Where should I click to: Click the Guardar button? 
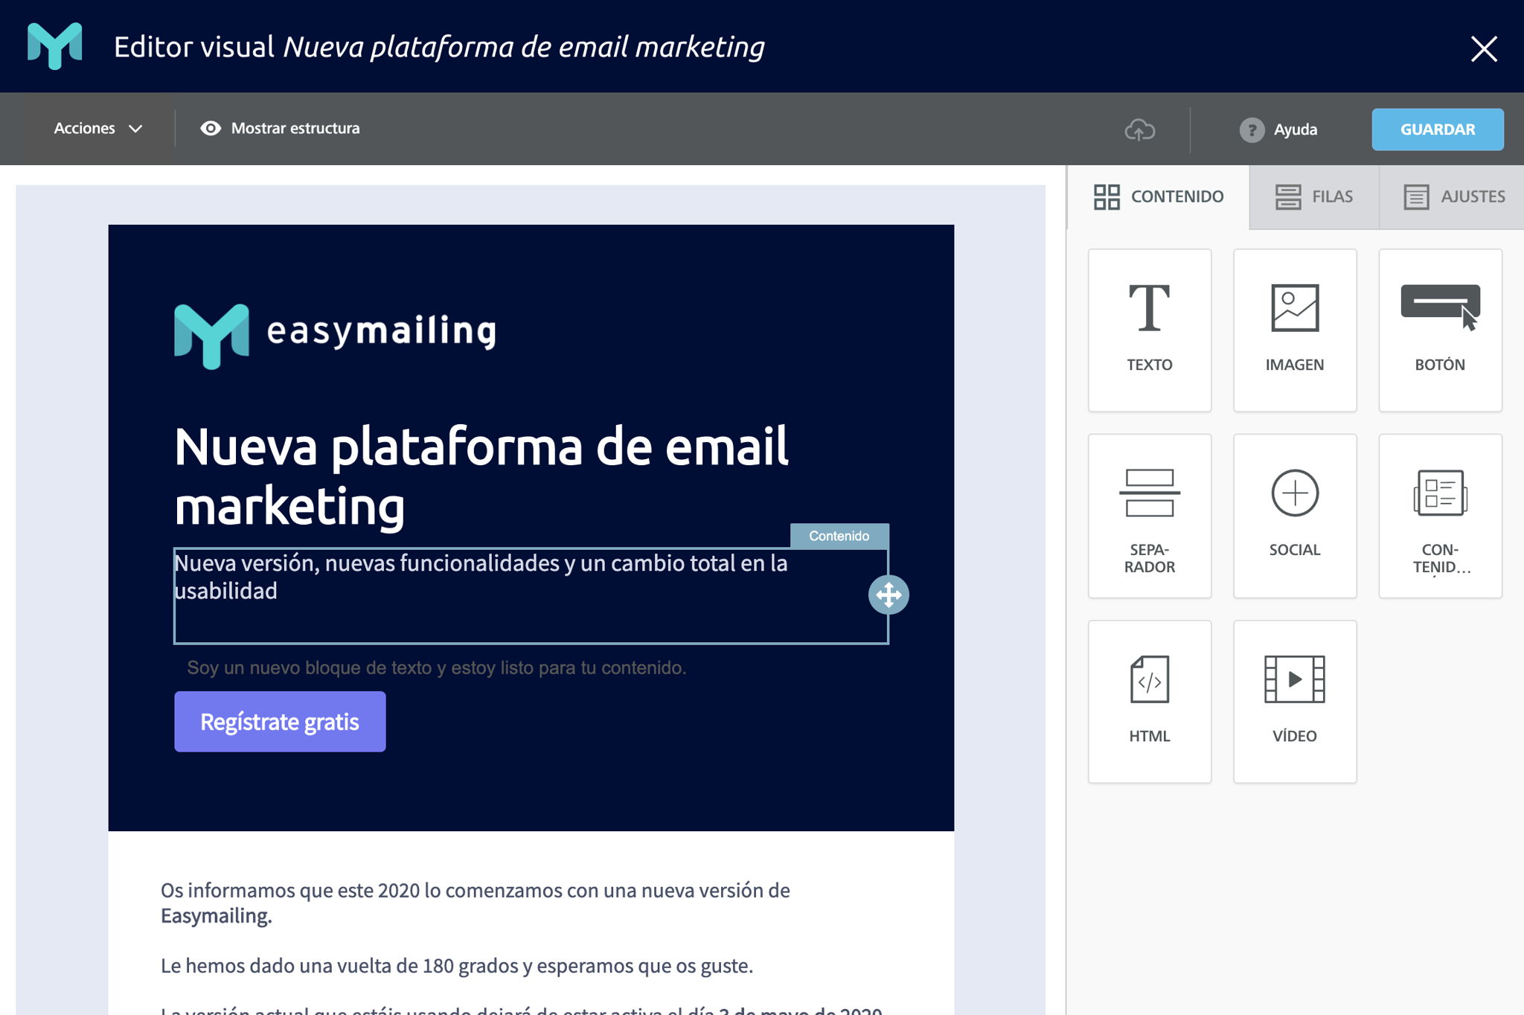pos(1437,129)
